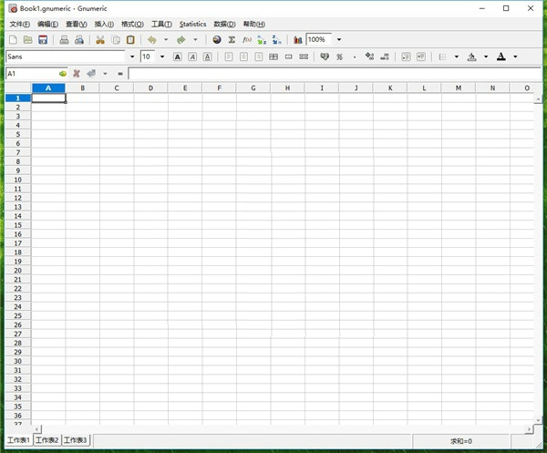Open the Statistics menu
The height and width of the screenshot is (453, 547).
point(192,24)
